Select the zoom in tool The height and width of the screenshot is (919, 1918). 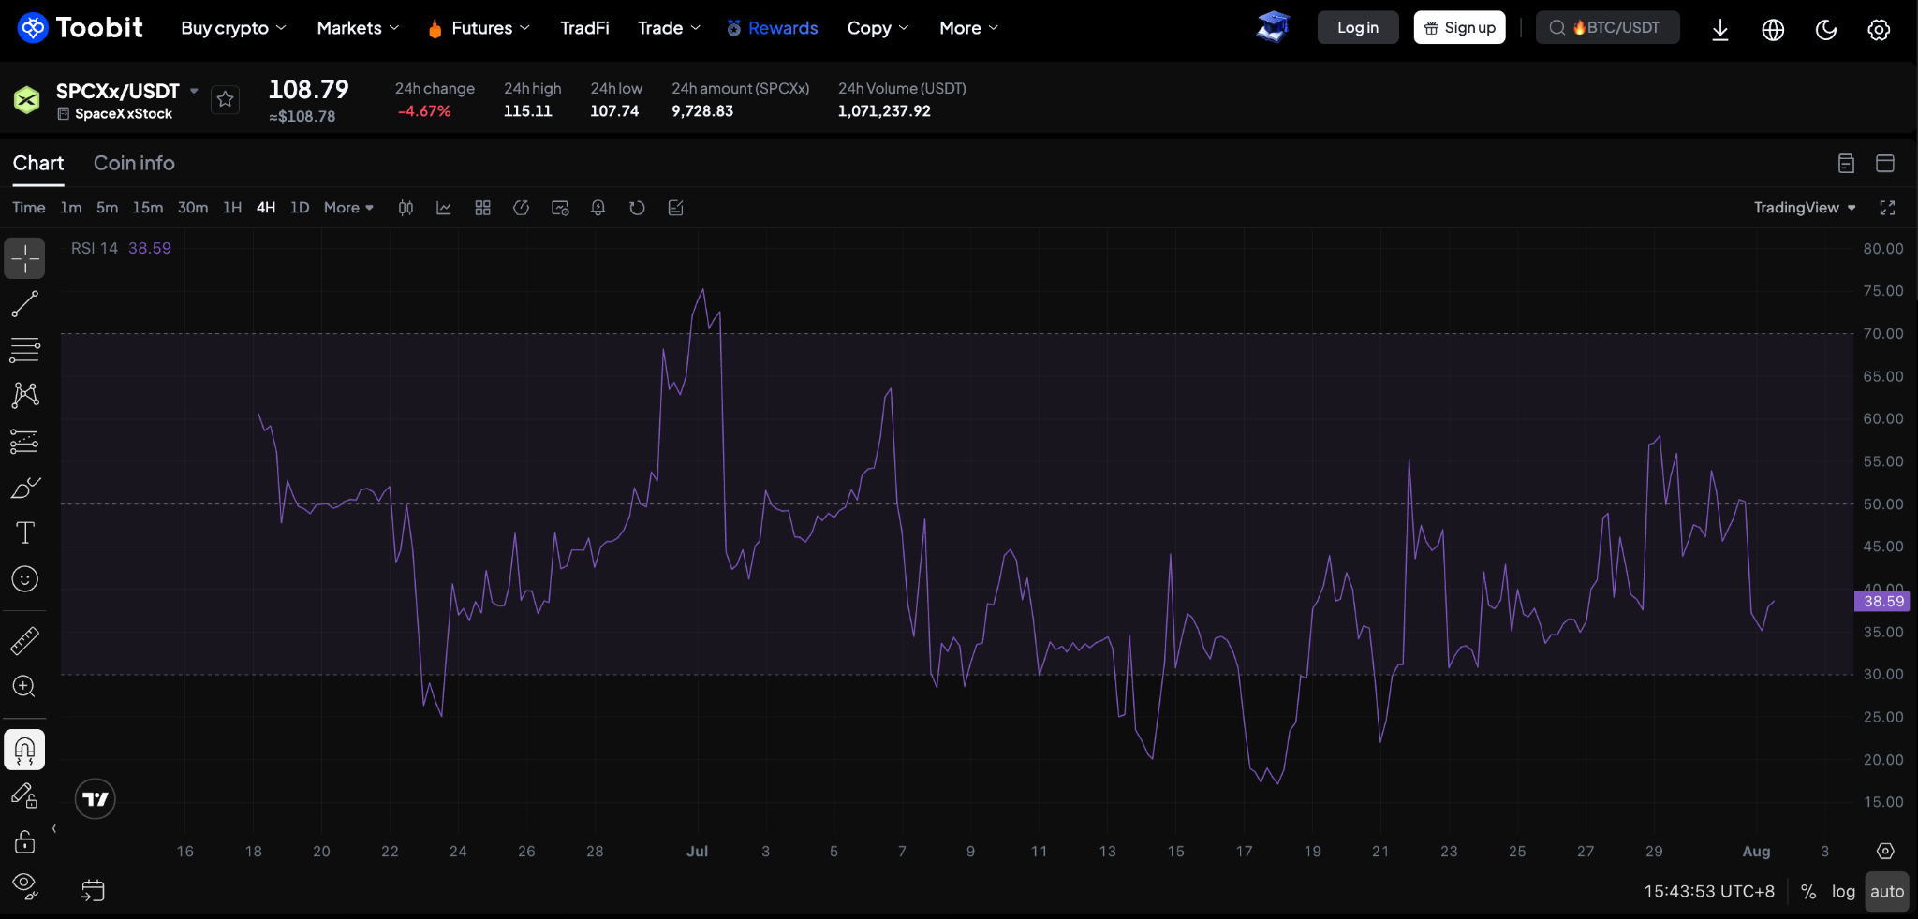click(24, 687)
